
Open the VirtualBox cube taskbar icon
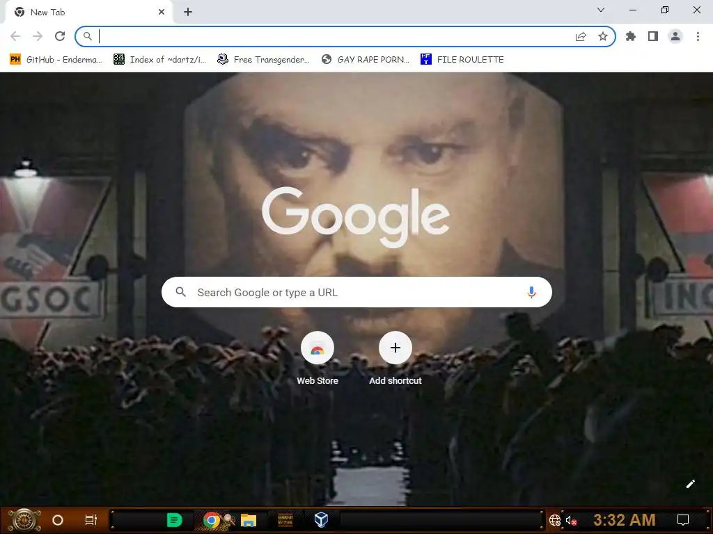click(x=321, y=520)
